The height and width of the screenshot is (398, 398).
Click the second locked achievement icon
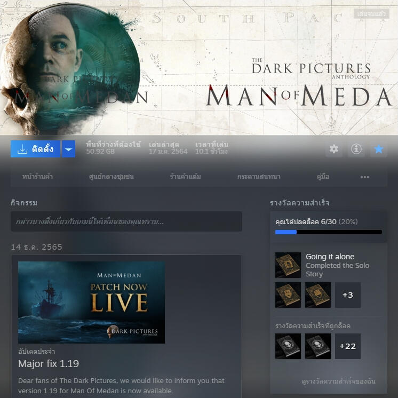click(318, 346)
